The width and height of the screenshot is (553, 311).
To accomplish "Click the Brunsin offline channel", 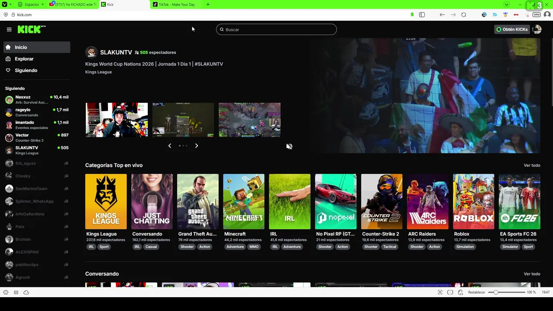I will click(37, 239).
